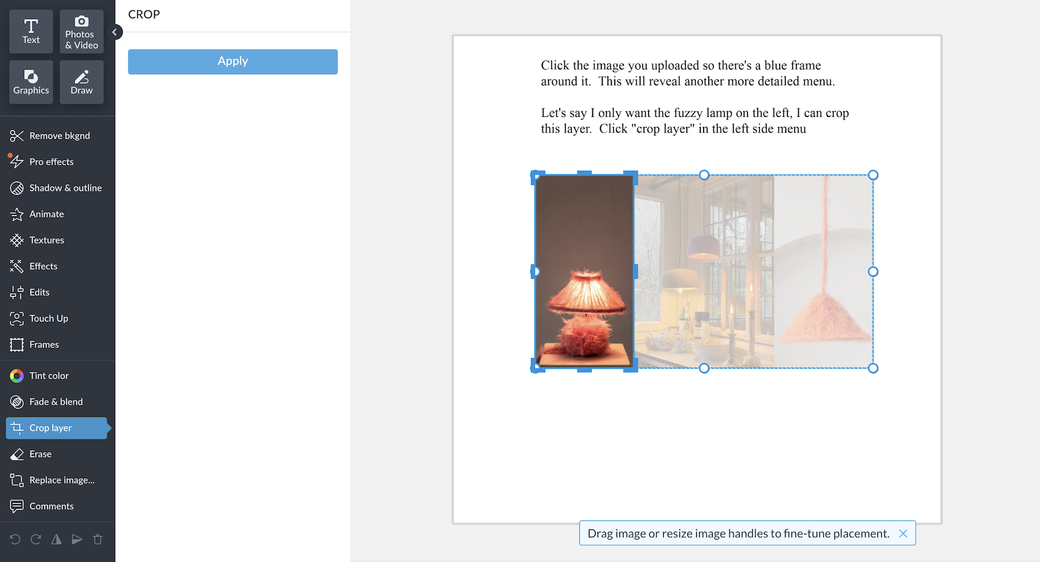Viewport: 1040px width, 562px height.
Task: Collapse the side panel with the chevron
Action: pyautogui.click(x=115, y=32)
